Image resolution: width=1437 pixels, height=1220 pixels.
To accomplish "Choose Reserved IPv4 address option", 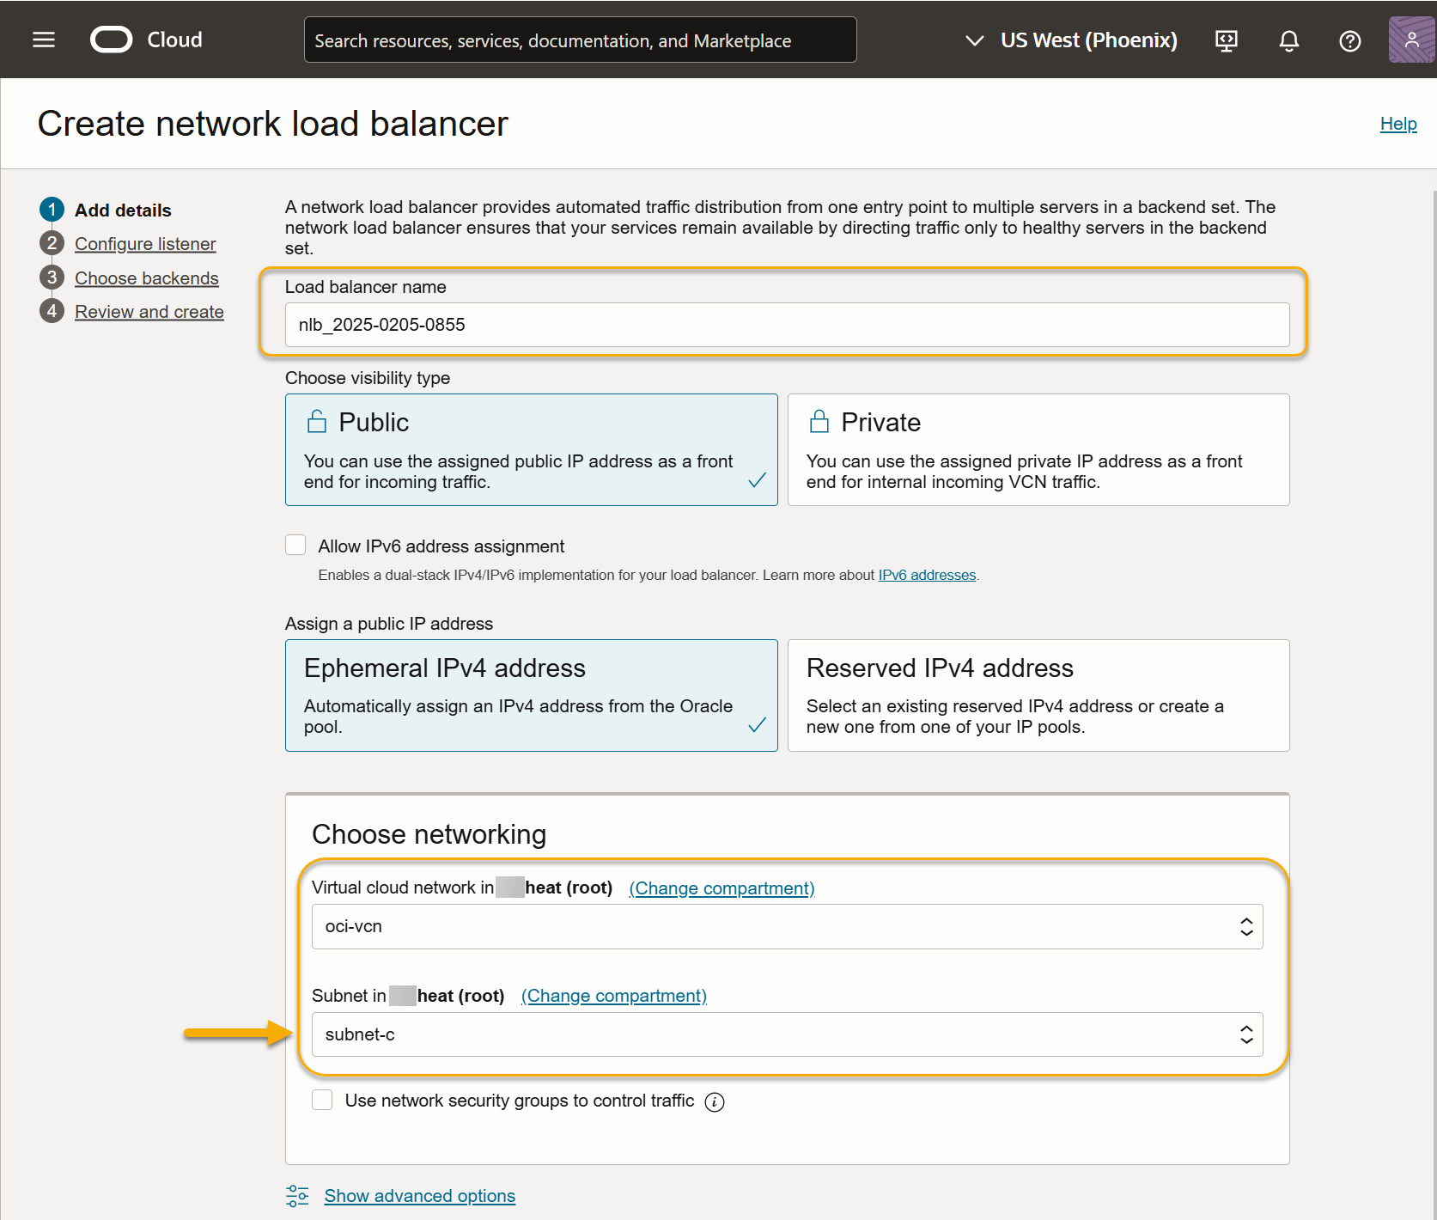I will coord(1038,695).
